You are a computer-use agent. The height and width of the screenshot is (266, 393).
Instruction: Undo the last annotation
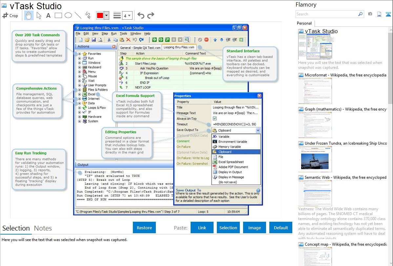pyautogui.click(x=141, y=15)
